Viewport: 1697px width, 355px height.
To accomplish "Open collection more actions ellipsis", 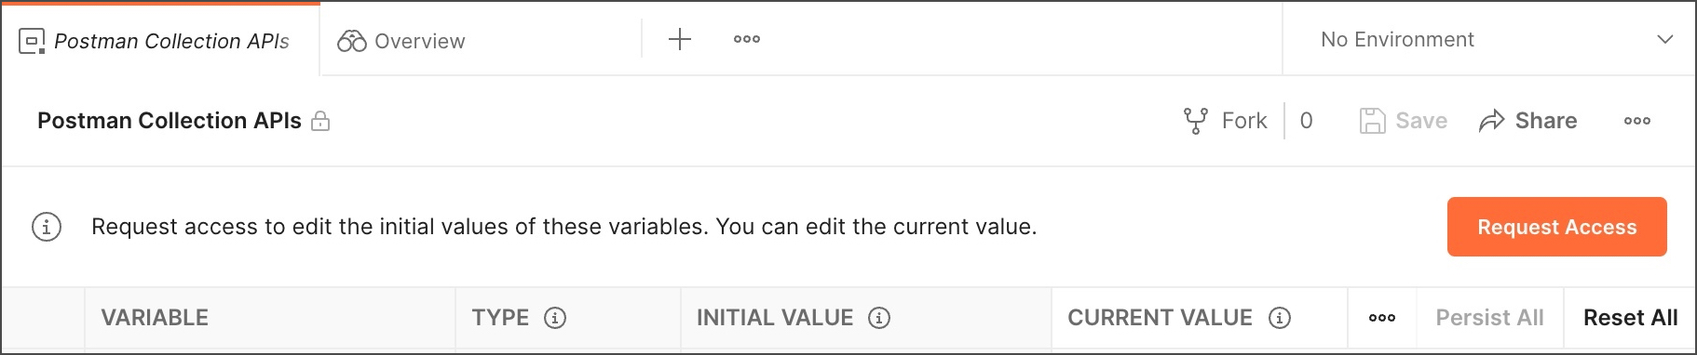I will (x=1637, y=121).
